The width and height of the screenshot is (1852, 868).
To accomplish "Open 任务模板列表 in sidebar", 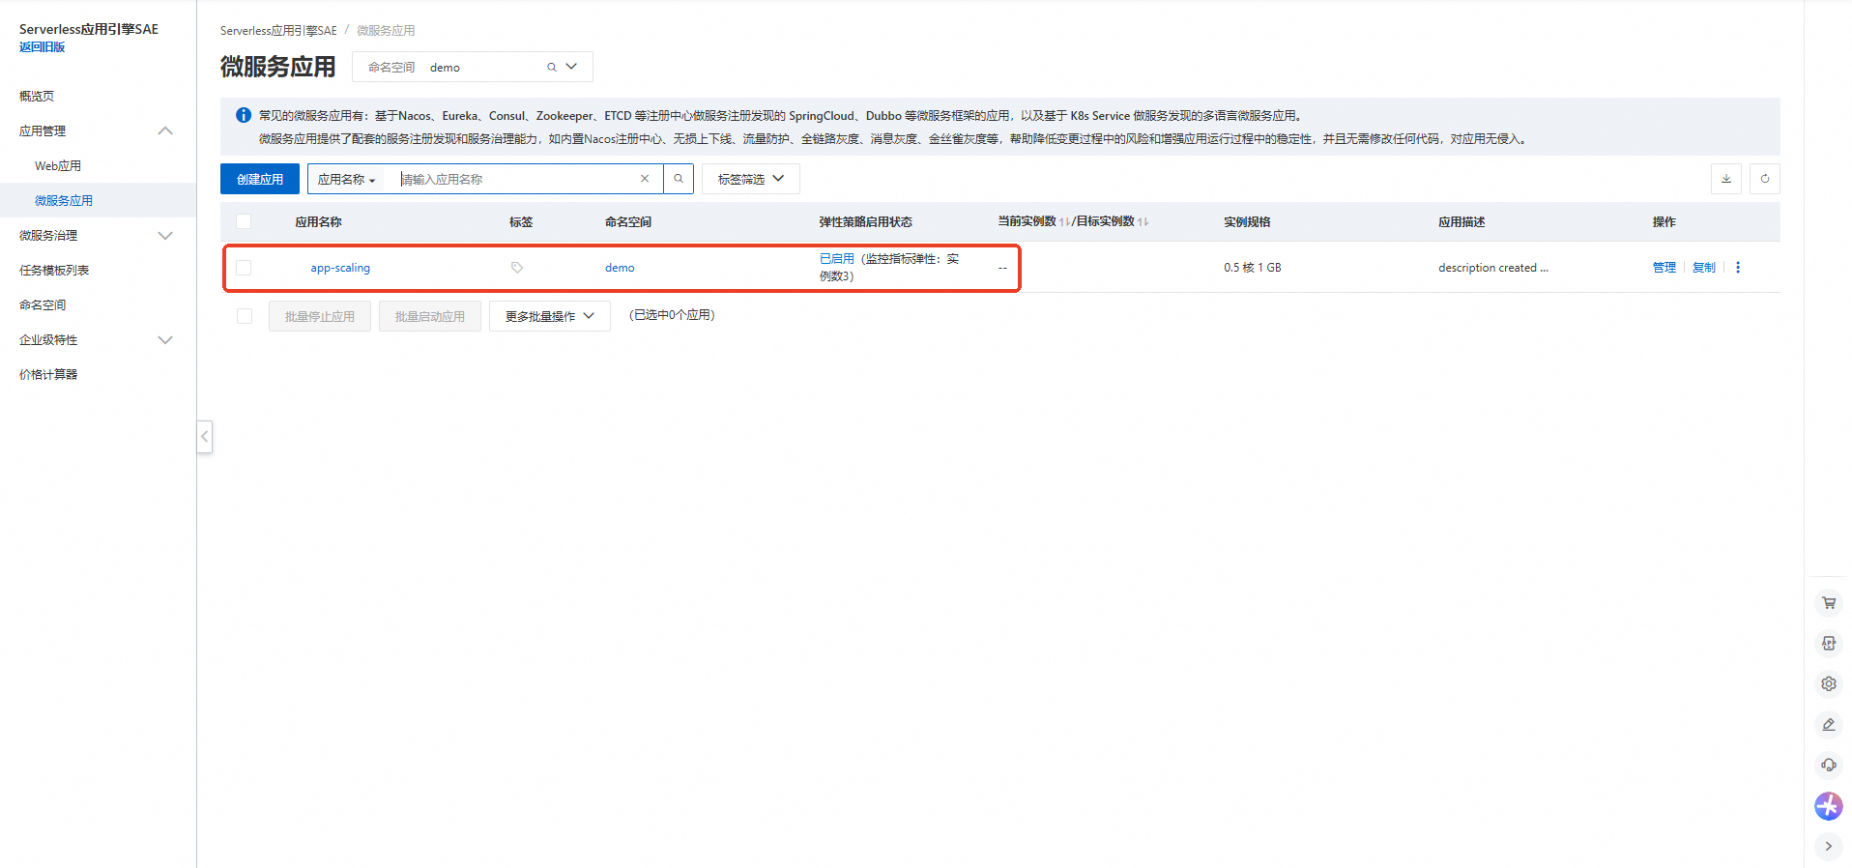I will 54,270.
